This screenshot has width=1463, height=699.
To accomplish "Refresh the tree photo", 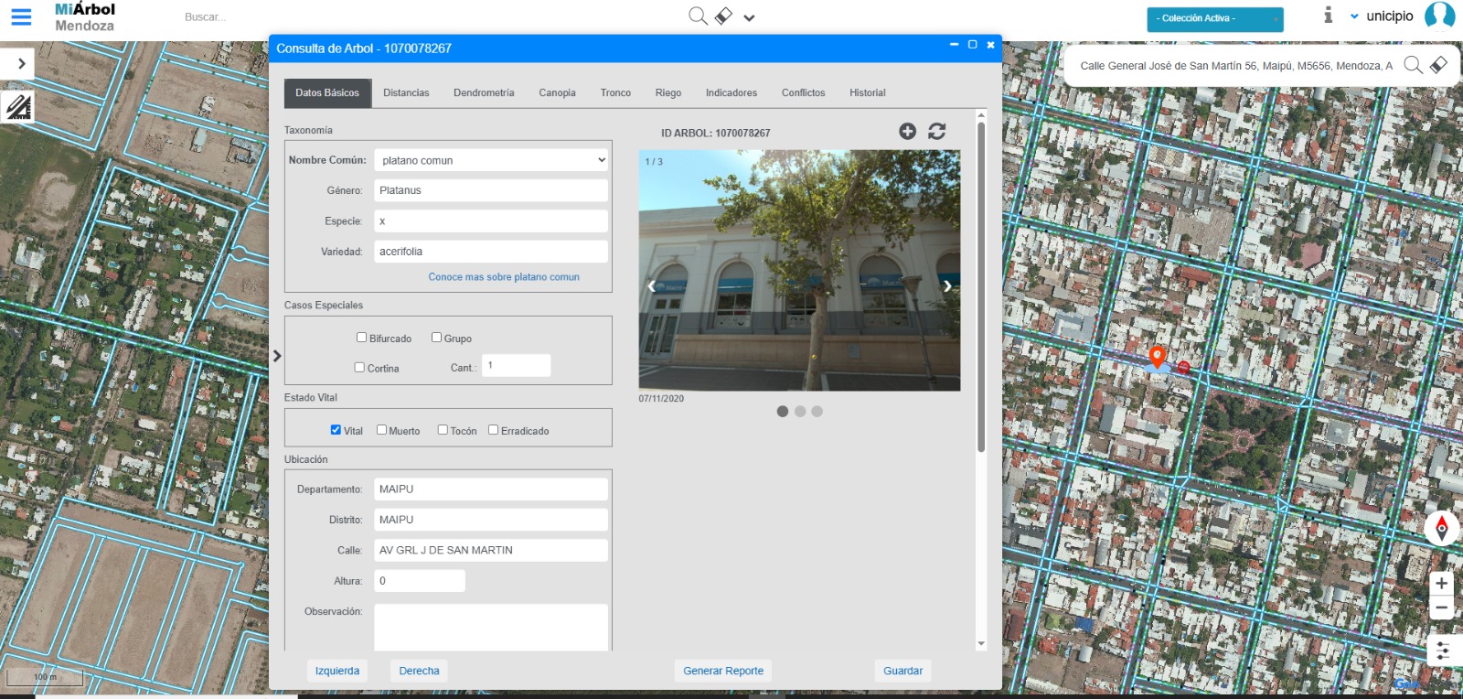I will coord(937,131).
